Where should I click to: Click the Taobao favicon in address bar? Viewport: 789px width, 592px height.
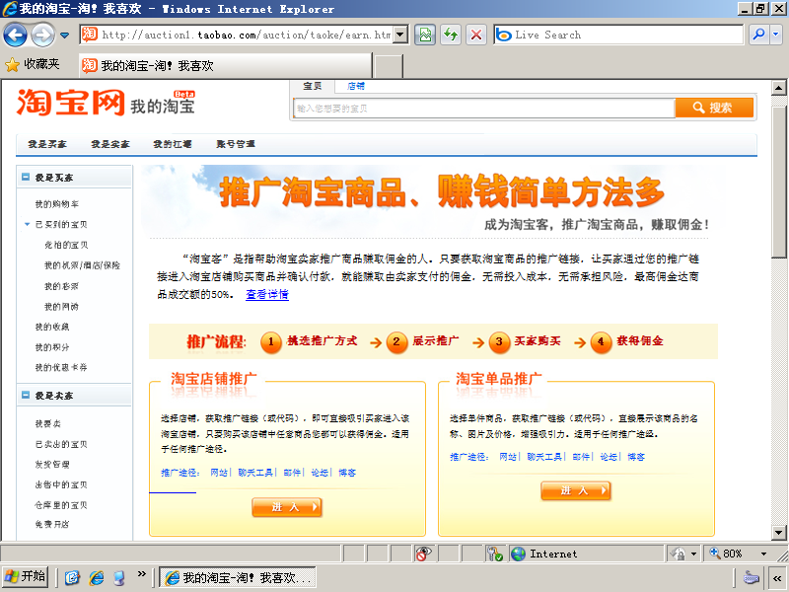(x=90, y=35)
